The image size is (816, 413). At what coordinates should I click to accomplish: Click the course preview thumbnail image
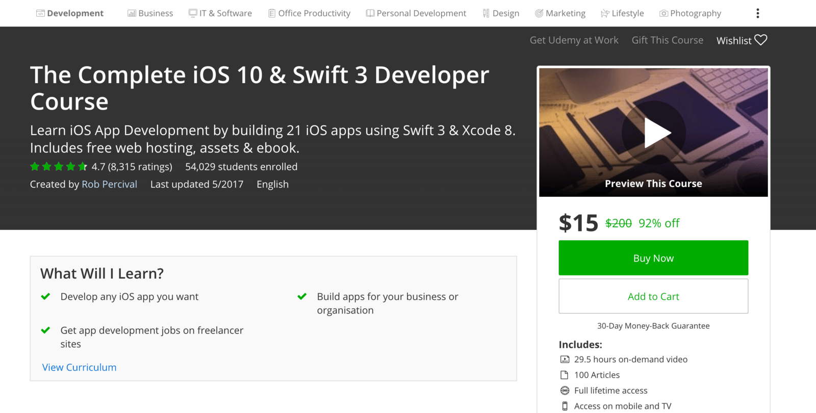(x=653, y=132)
